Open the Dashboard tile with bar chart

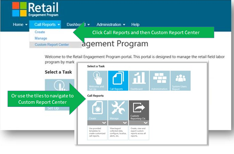[139, 81]
